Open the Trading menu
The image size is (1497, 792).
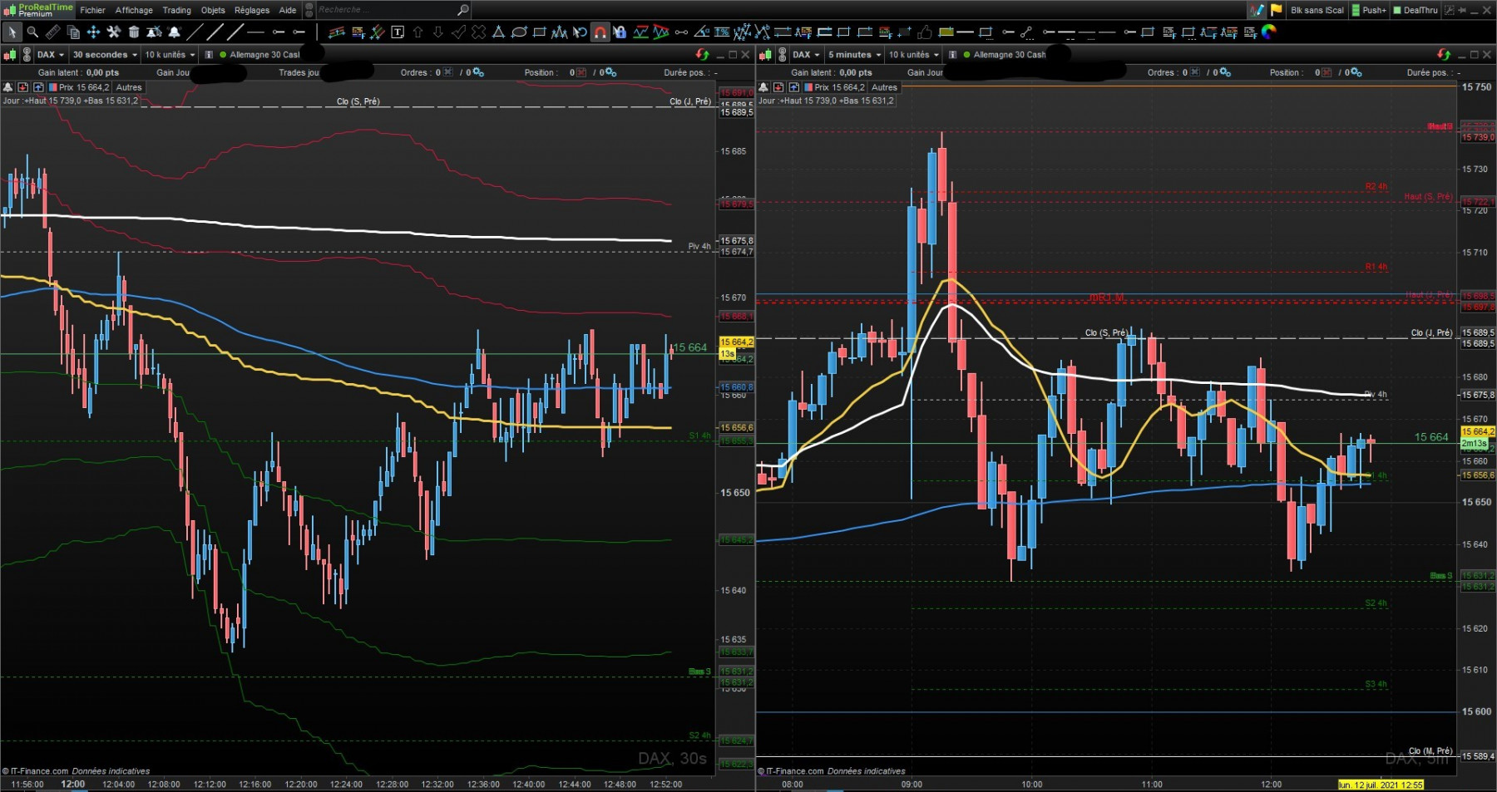pyautogui.click(x=176, y=10)
